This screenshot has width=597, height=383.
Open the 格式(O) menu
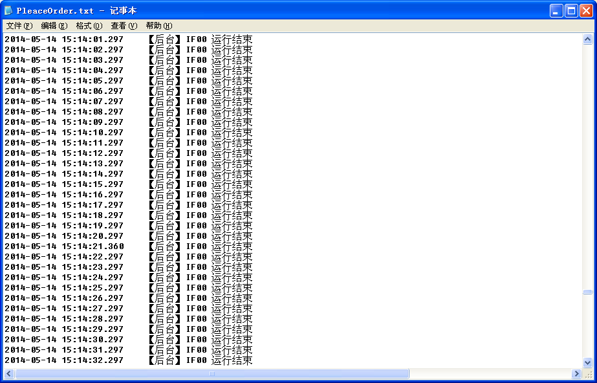click(x=89, y=25)
